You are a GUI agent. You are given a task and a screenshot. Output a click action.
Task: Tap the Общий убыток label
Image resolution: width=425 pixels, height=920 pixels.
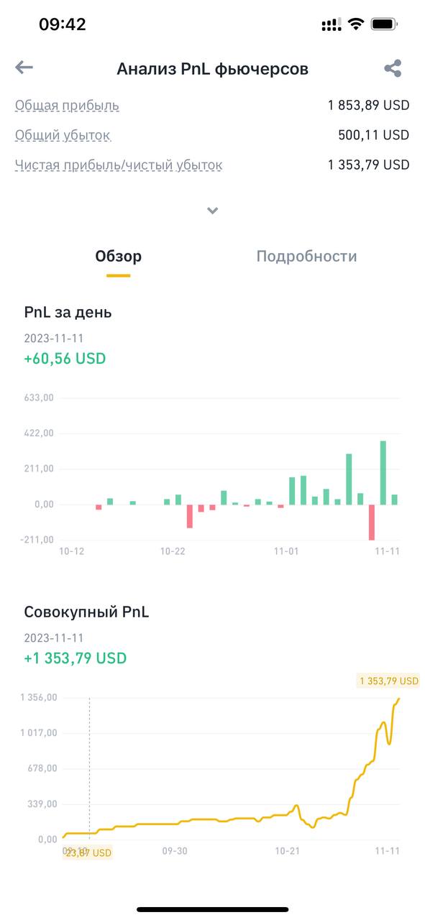(x=63, y=135)
